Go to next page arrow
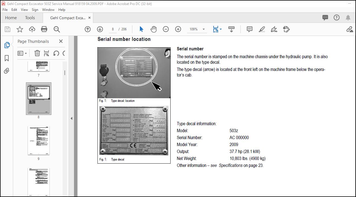 [x=100, y=29]
